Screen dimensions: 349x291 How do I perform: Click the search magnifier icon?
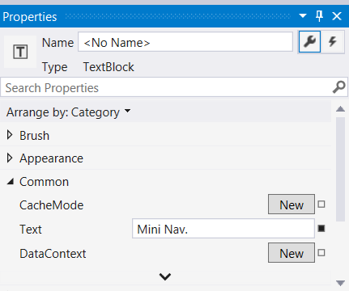point(338,87)
